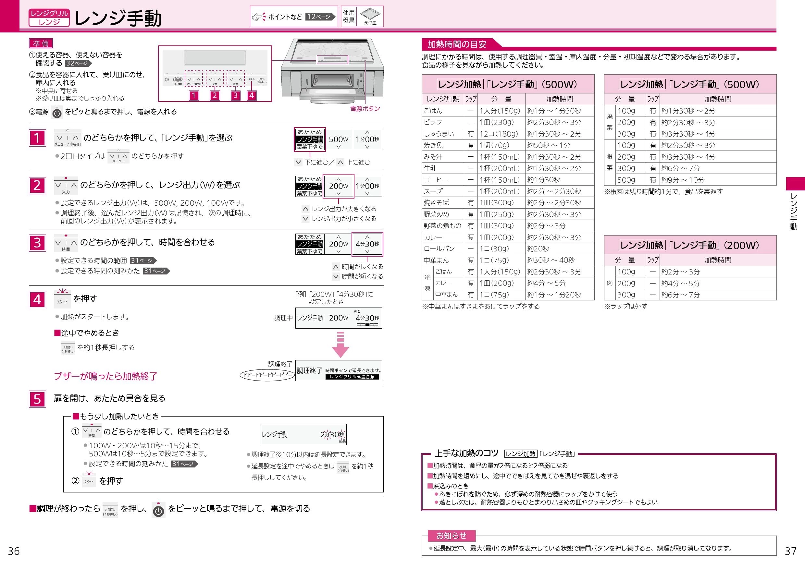Click page number 37

(790, 551)
